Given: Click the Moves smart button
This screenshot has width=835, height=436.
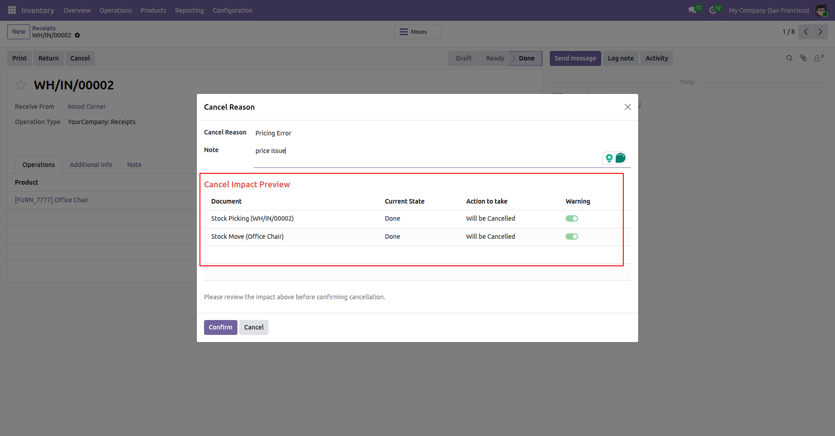Looking at the screenshot, I should (417, 32).
